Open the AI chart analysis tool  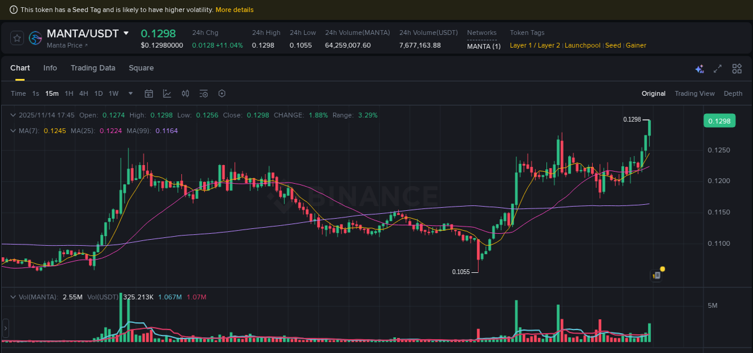click(x=699, y=69)
